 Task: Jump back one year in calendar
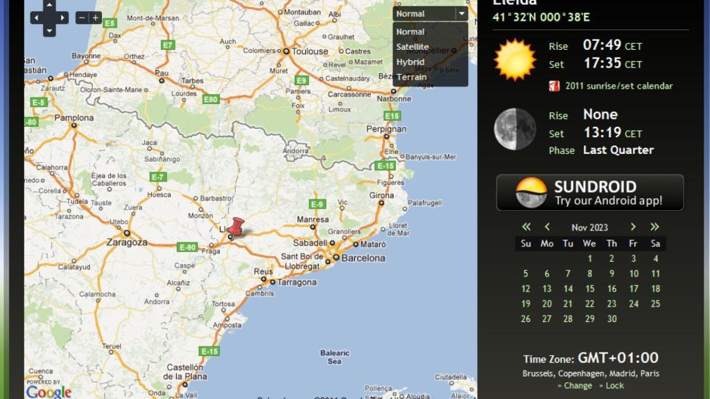526,227
